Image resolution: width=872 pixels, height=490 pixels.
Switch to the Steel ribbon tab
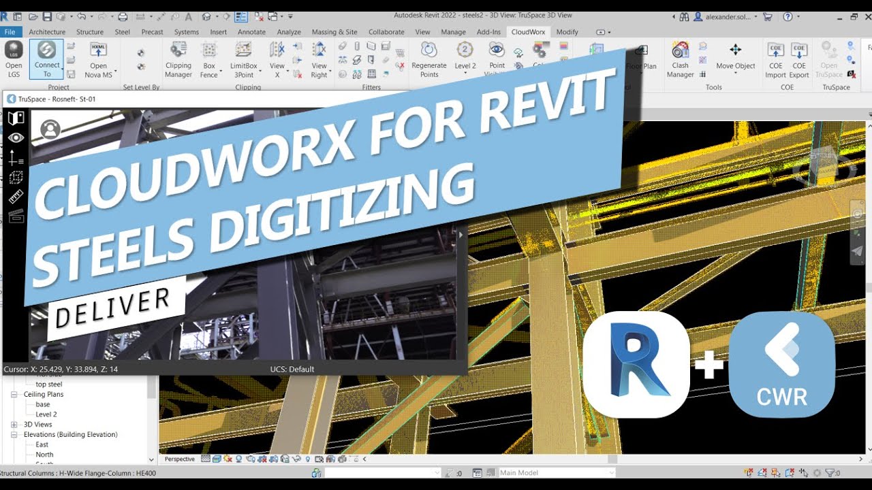(123, 32)
